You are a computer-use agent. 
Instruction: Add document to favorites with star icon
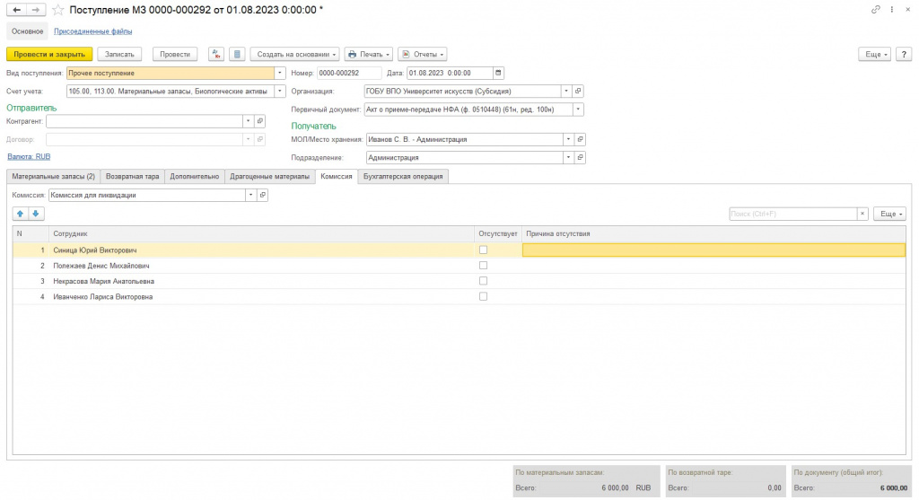coord(58,10)
